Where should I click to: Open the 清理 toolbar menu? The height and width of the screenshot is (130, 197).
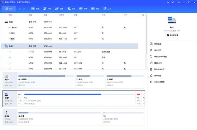coord(60,8)
